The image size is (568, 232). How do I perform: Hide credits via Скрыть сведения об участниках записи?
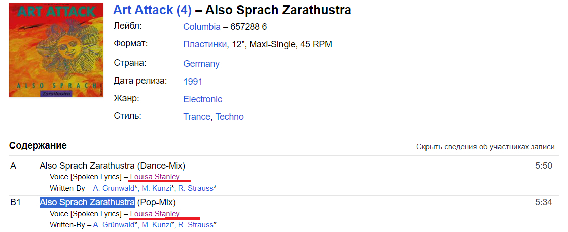pos(485,147)
